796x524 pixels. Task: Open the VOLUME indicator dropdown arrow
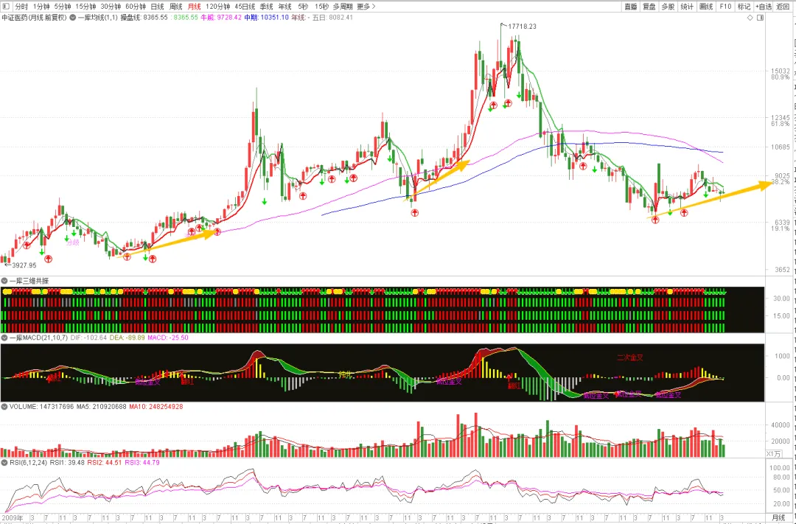[x=4, y=407]
